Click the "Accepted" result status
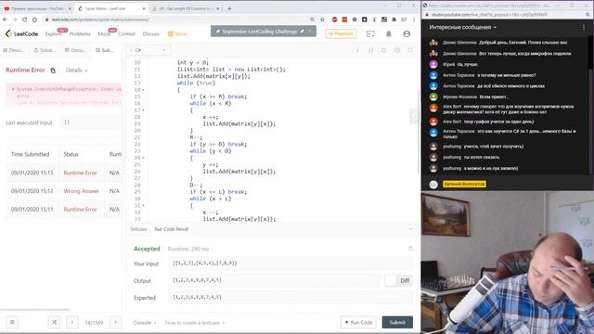This screenshot has width=594, height=334. click(147, 249)
